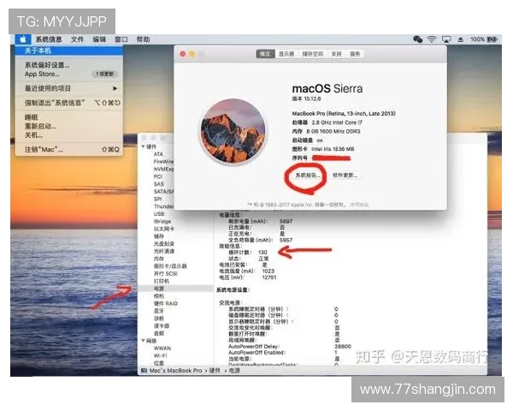Collapse the 硬件 tree in System Information

(x=143, y=146)
